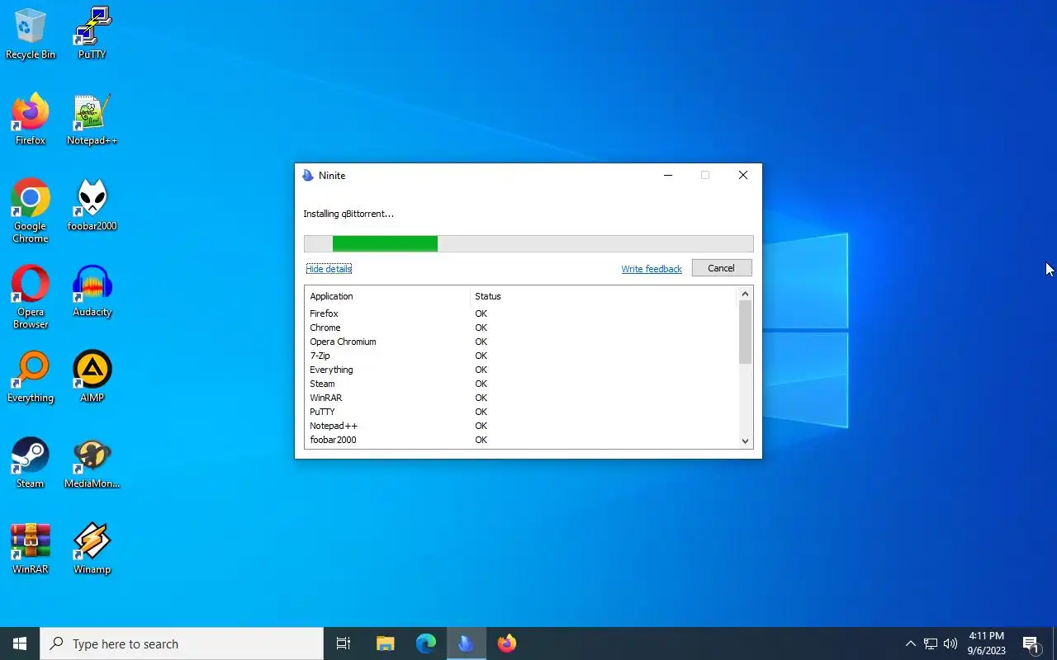The height and width of the screenshot is (660, 1057).
Task: Open network status tray icon
Action: coord(931,643)
